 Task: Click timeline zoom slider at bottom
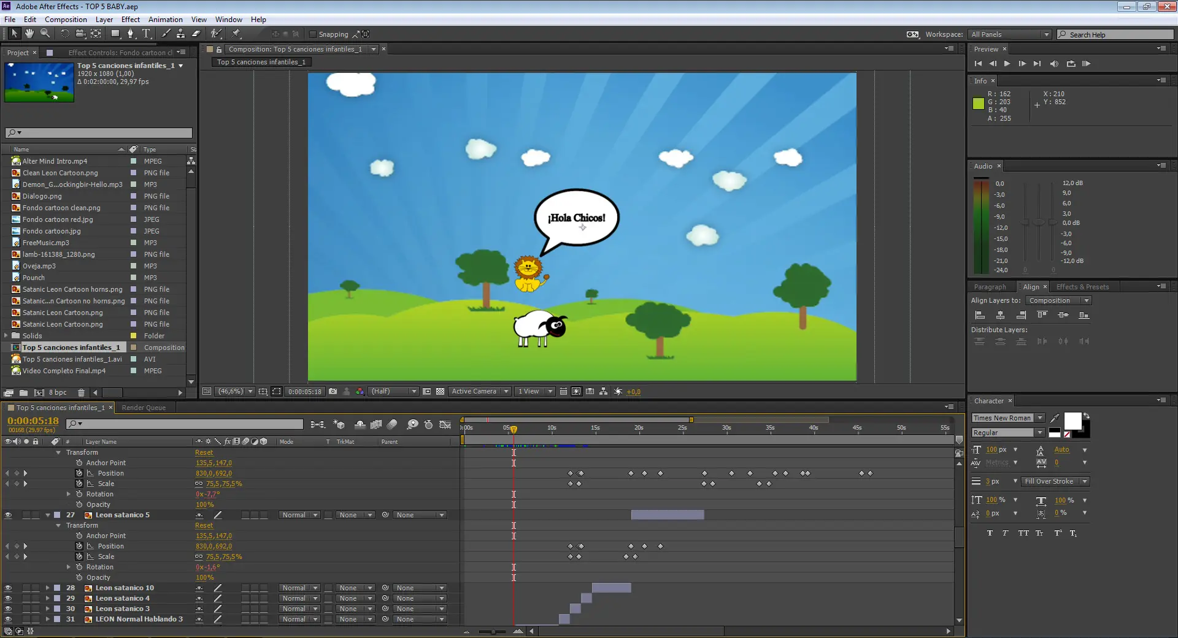[x=492, y=631]
